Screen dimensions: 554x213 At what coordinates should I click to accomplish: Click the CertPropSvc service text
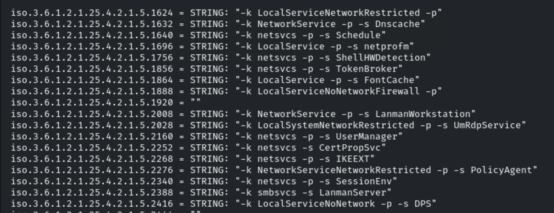tap(350, 148)
